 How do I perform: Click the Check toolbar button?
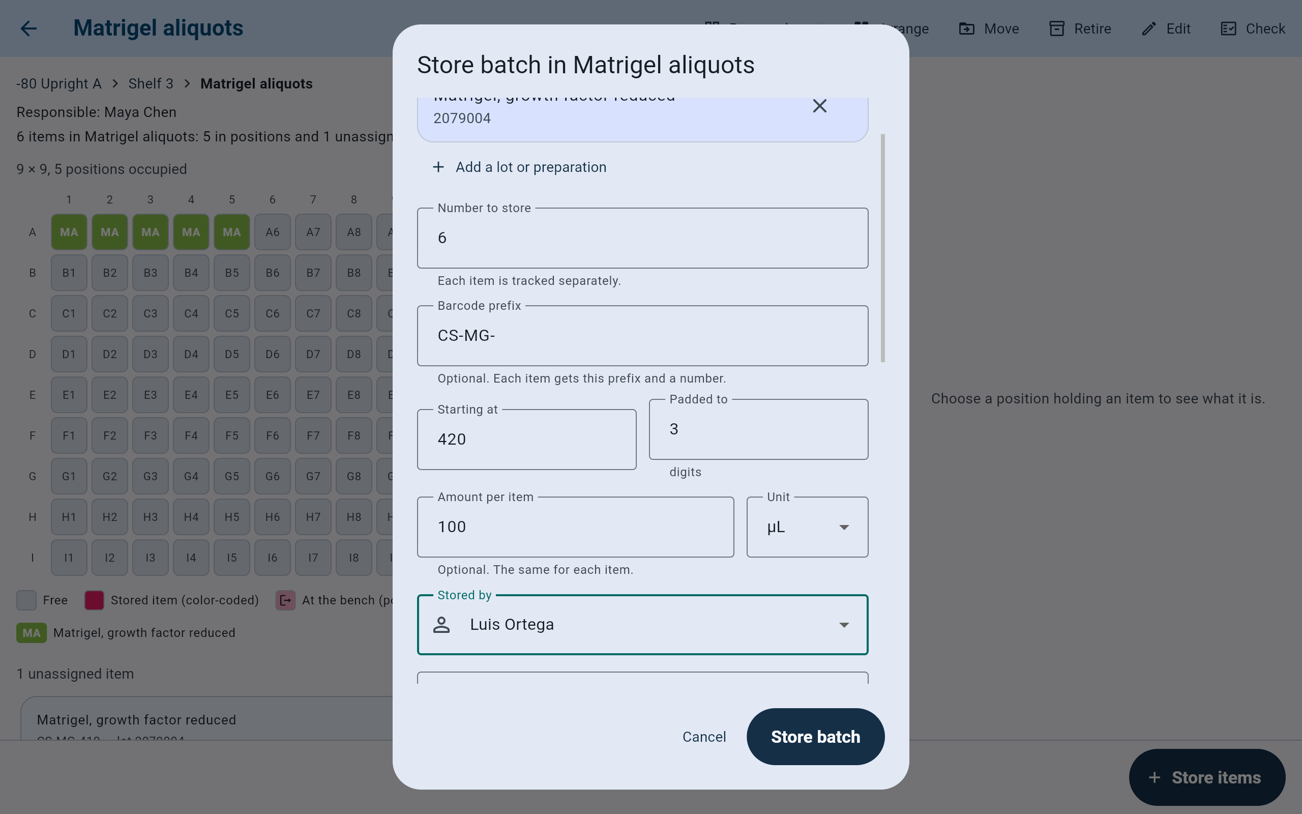click(1253, 28)
